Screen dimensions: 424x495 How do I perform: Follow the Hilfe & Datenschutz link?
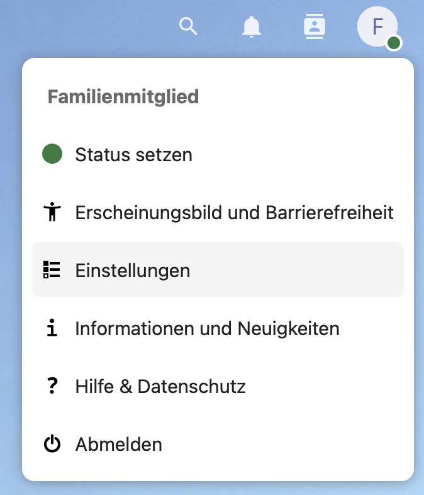(160, 386)
